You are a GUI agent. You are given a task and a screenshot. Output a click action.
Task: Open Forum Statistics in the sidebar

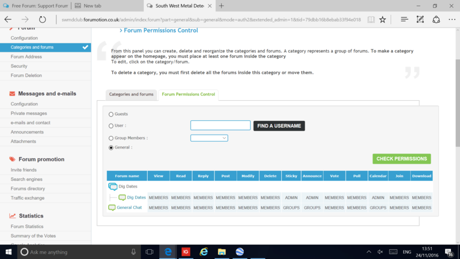27,226
